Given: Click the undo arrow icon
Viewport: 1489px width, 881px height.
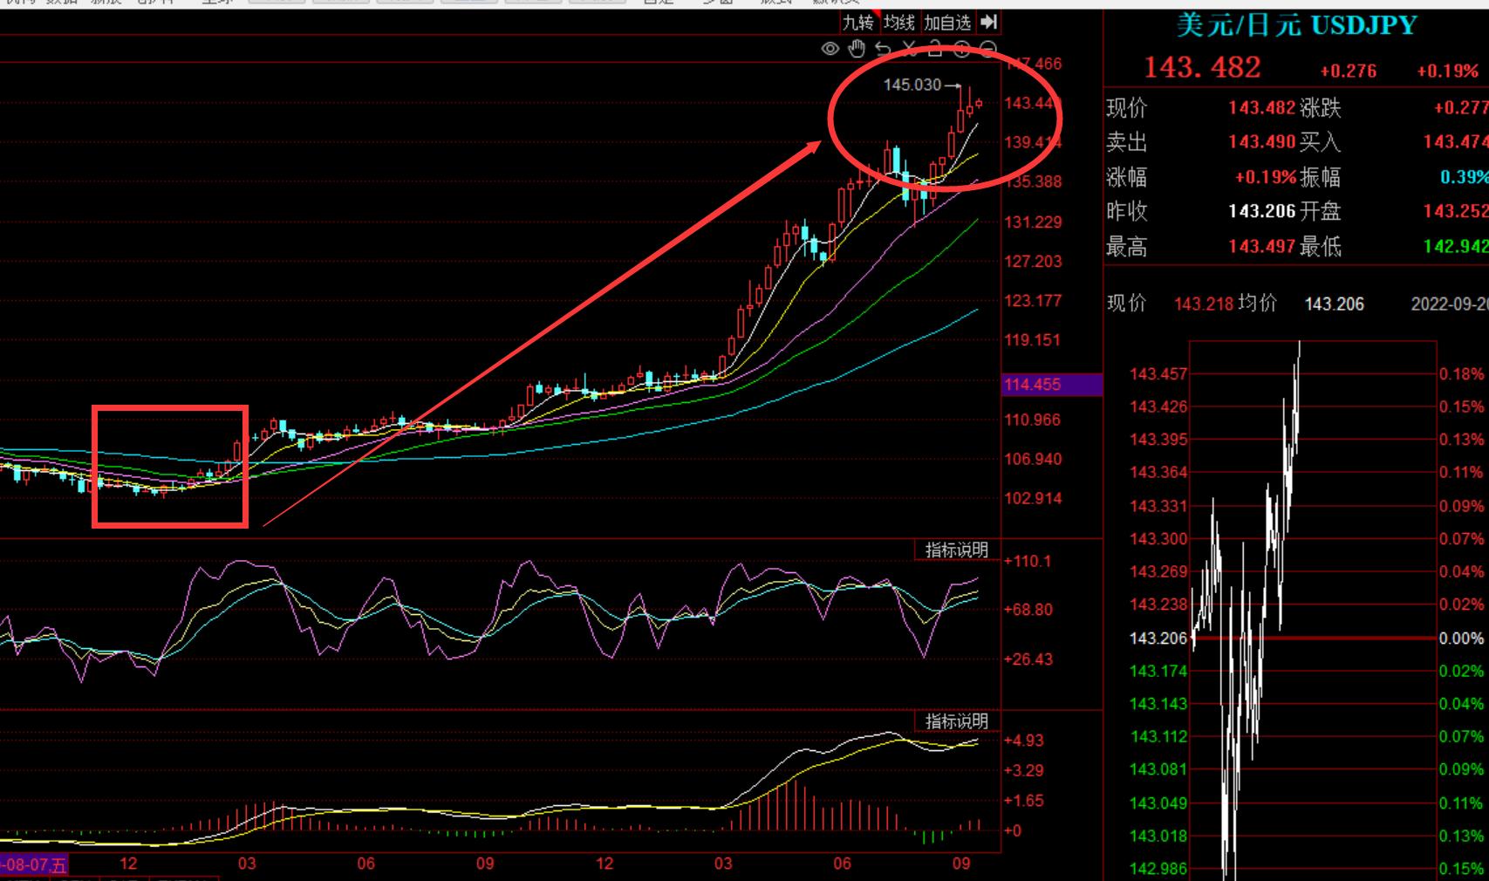Looking at the screenshot, I should click(883, 49).
